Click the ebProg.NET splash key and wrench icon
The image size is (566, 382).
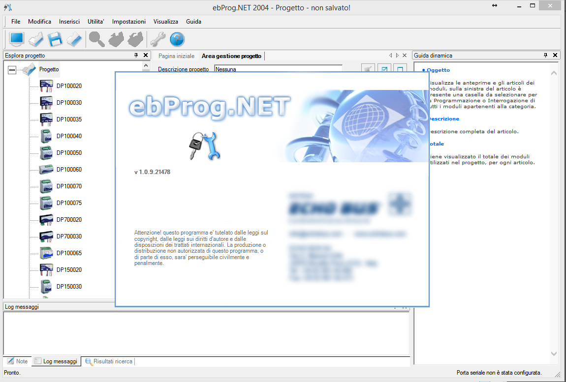click(x=205, y=146)
